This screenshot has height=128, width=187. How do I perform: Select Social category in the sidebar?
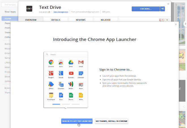pos(7,76)
